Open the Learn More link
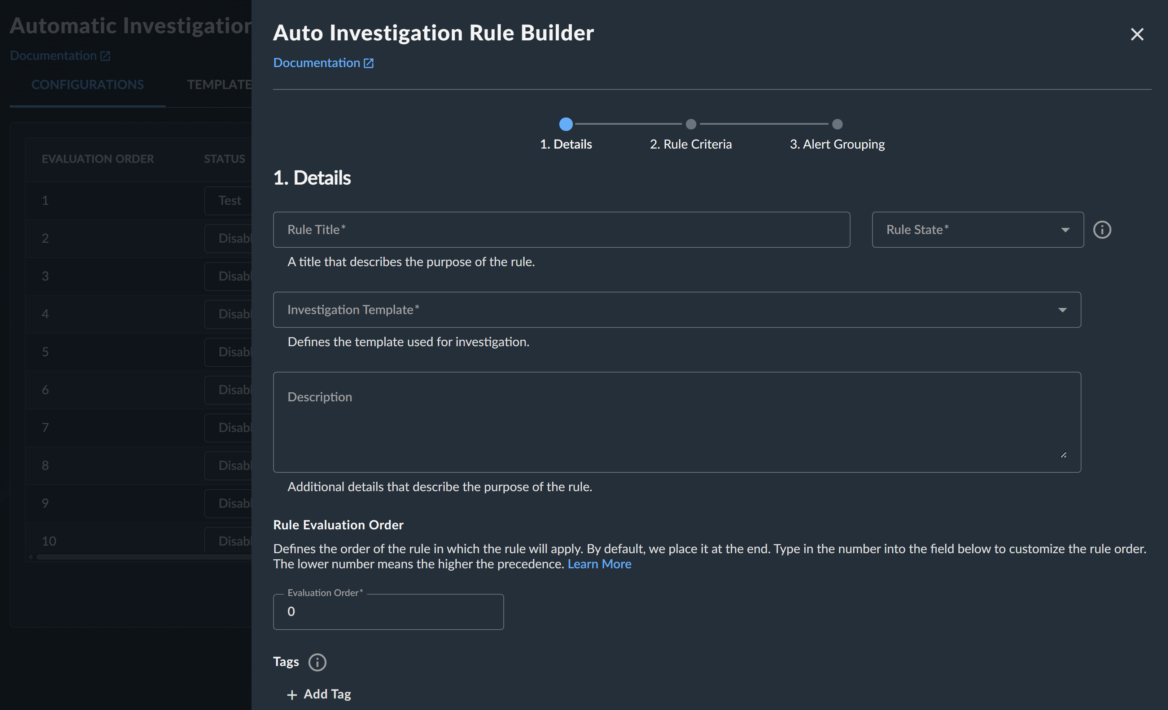The image size is (1168, 710). 599,564
